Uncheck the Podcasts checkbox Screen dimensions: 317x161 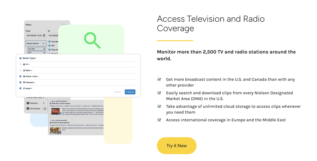click(20, 82)
